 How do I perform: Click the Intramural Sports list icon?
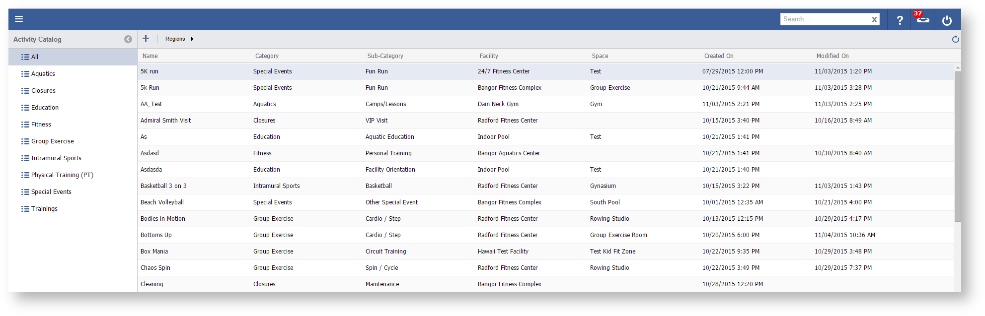click(x=25, y=158)
